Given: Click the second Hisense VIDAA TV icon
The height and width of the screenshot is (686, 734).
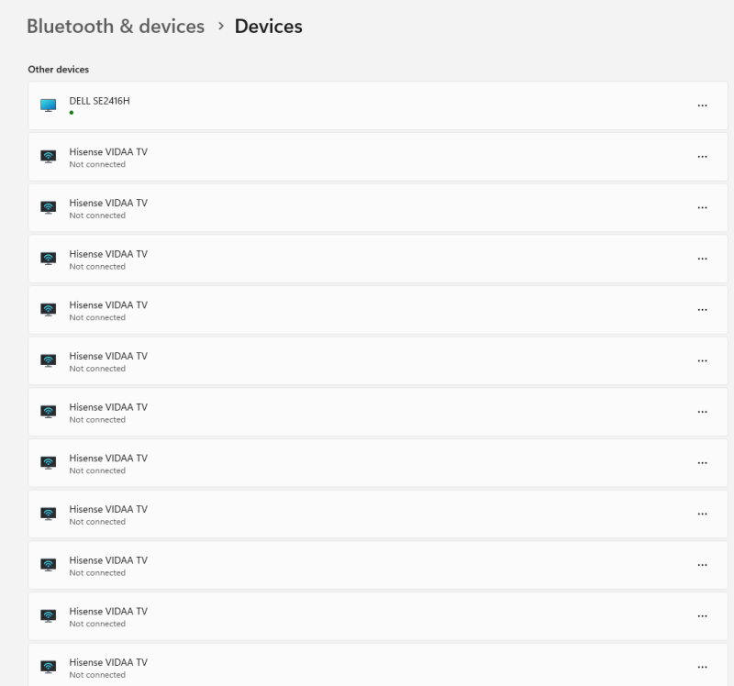Looking at the screenshot, I should pyautogui.click(x=49, y=207).
